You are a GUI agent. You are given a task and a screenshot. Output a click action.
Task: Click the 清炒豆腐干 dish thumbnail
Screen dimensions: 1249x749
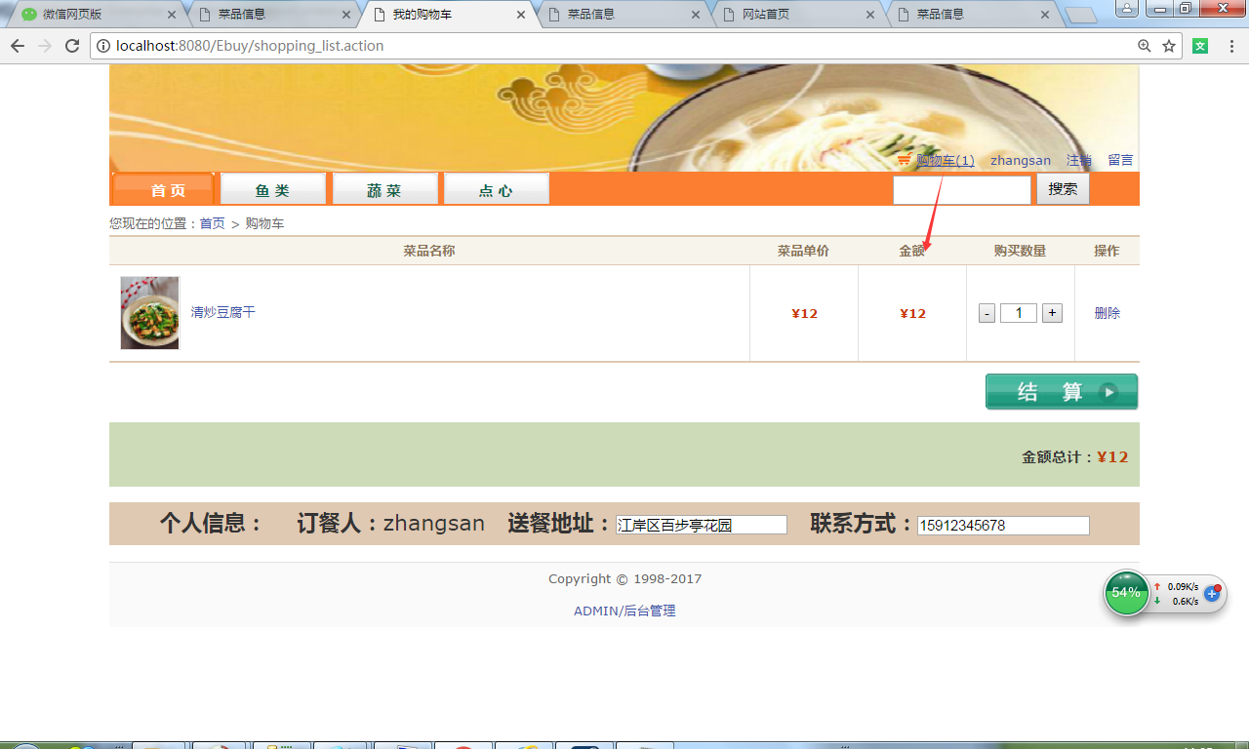[x=150, y=313]
